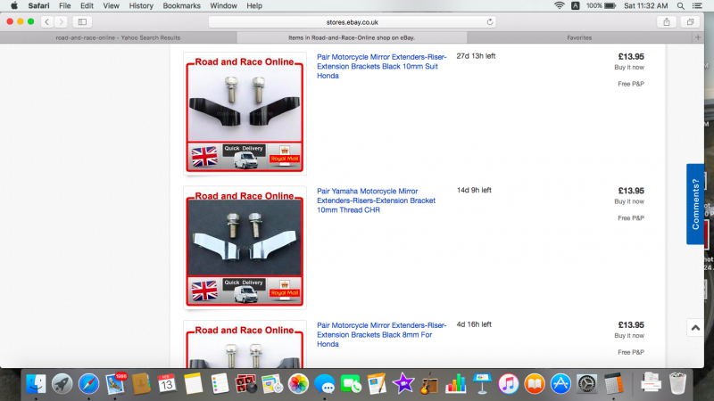The height and width of the screenshot is (401, 714).
Task: Click stores.ebay.co.uk address field
Action: point(352,21)
